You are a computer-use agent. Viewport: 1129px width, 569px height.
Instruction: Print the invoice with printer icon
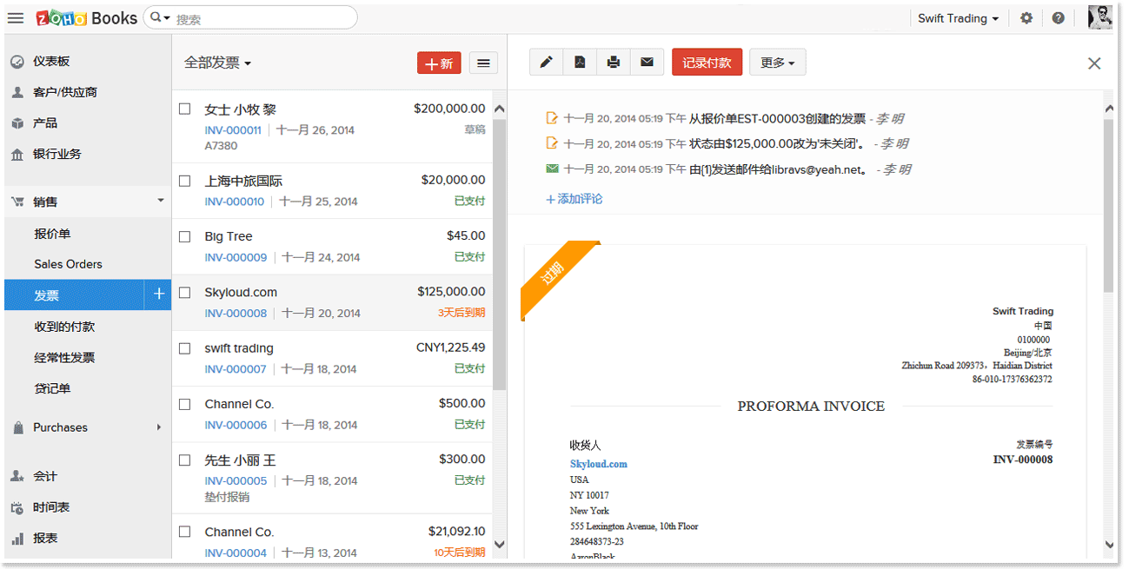point(614,63)
